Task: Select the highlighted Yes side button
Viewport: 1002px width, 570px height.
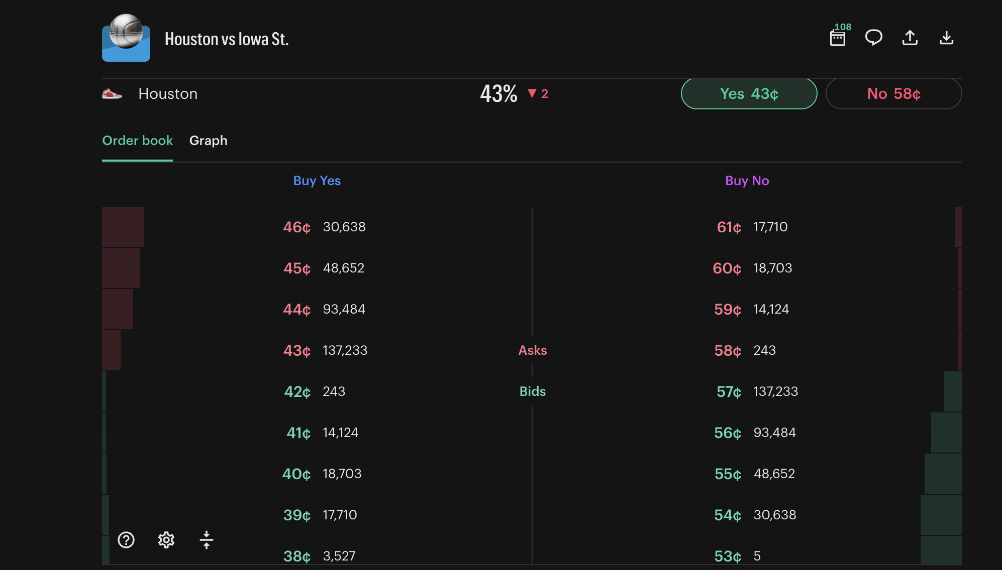Action: point(748,93)
